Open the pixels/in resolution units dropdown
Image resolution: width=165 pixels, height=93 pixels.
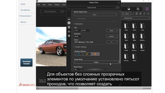click(x=112, y=36)
